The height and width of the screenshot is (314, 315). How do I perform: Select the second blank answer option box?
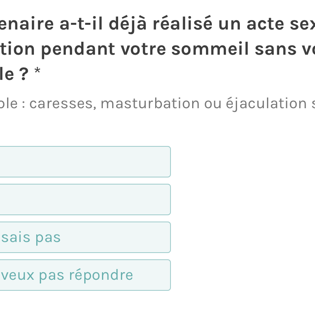point(85,199)
